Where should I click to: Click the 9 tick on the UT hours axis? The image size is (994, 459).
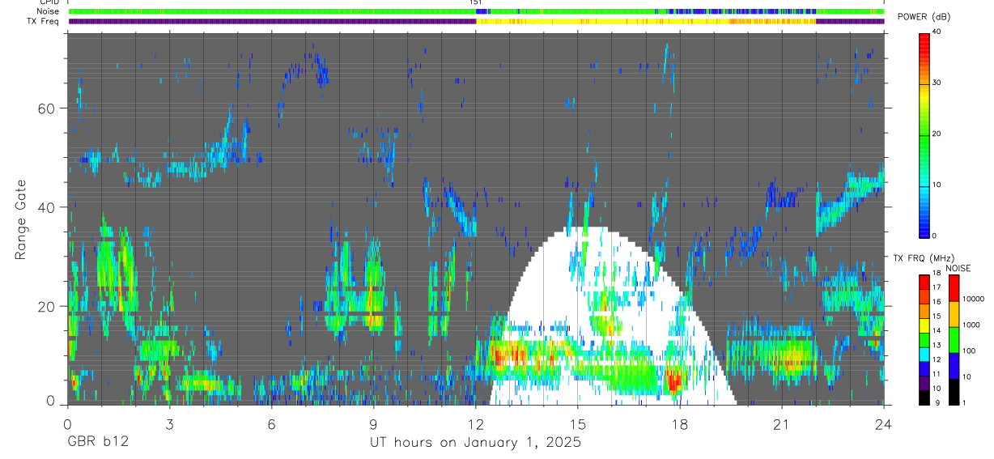(x=373, y=424)
